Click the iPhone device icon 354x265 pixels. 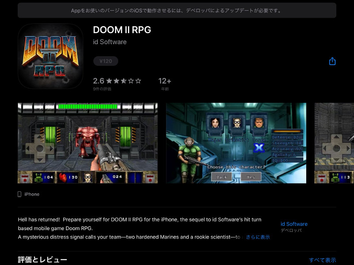(19, 194)
